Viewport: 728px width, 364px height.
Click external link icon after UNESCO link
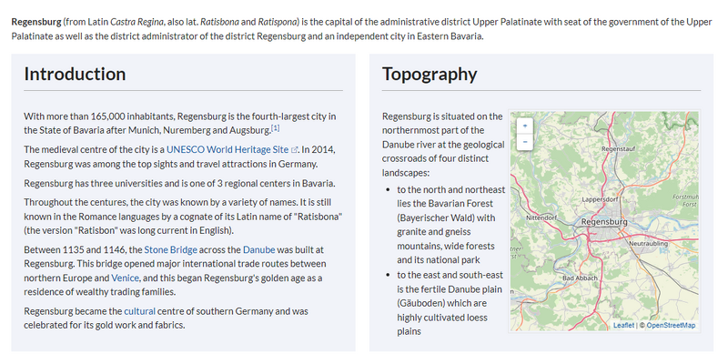tap(294, 149)
